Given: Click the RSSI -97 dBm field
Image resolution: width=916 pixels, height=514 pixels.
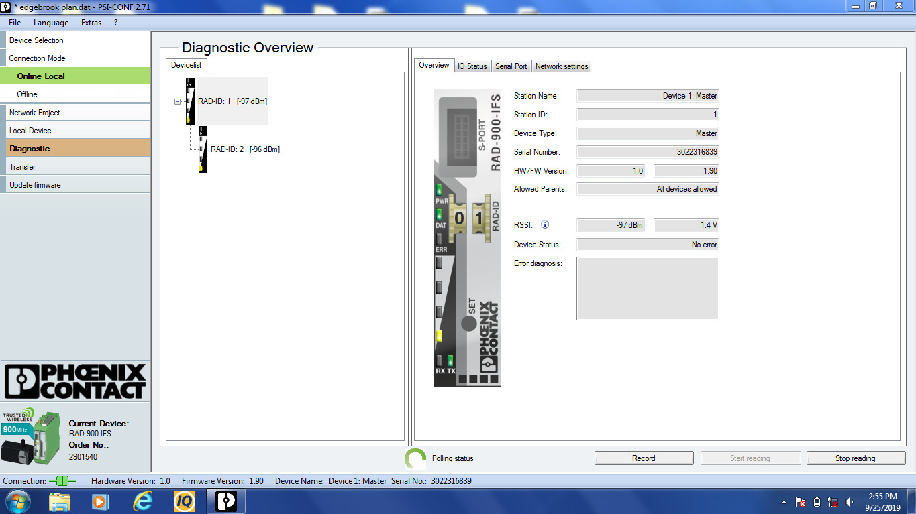Looking at the screenshot, I should [611, 225].
